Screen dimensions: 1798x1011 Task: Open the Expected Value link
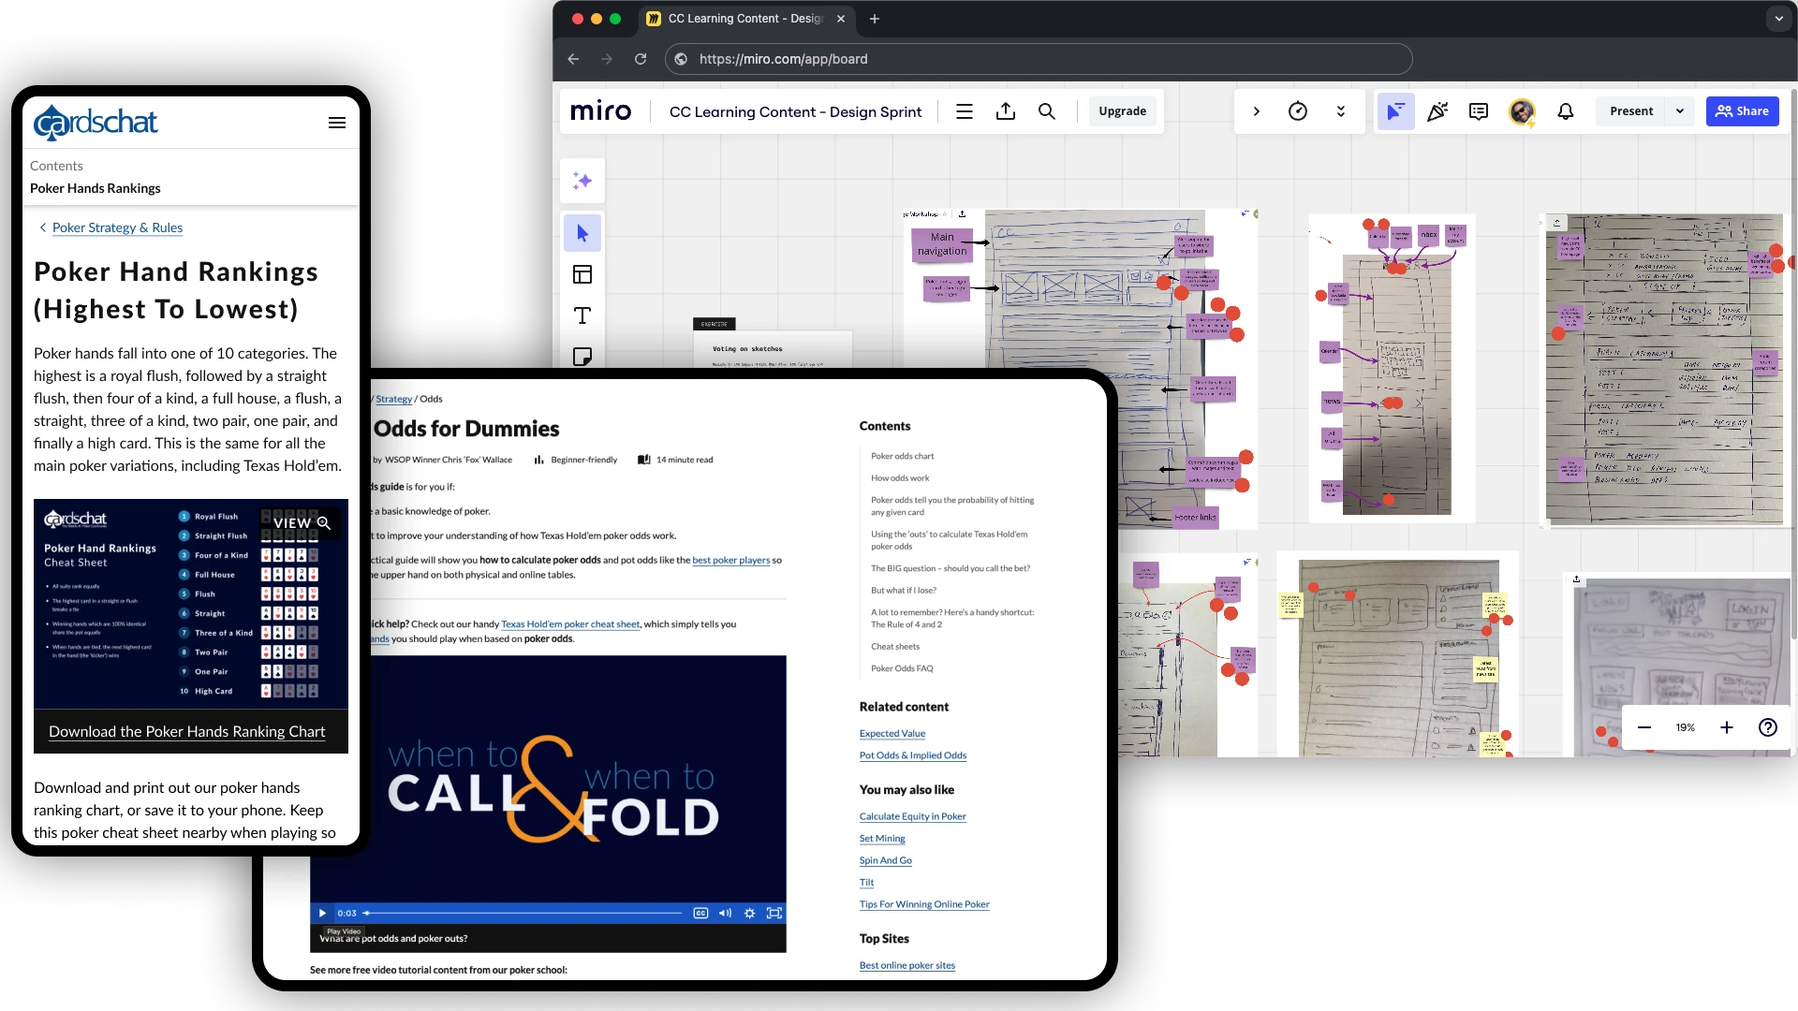[892, 734]
